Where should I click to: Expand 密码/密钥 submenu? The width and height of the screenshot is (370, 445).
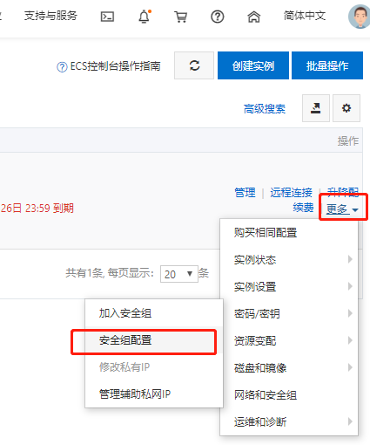coord(289,313)
